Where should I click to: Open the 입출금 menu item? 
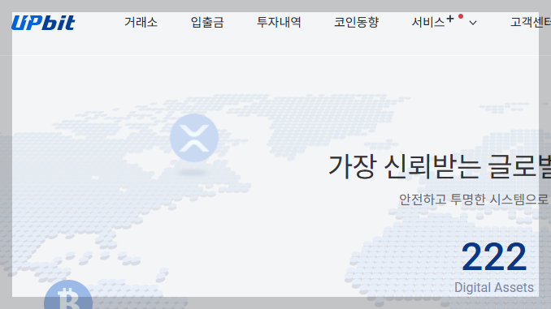[x=207, y=23]
